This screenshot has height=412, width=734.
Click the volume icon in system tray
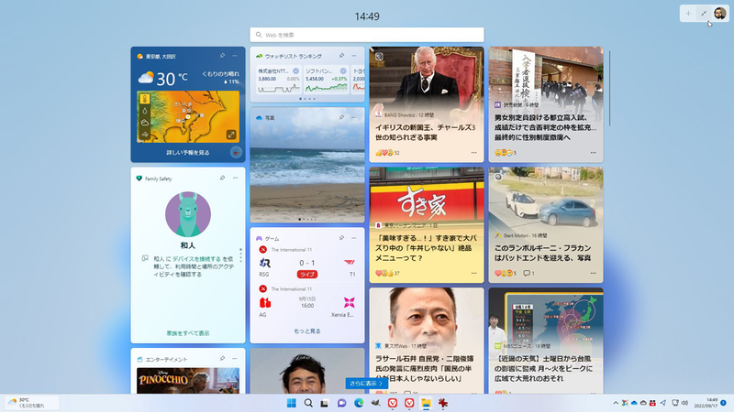[x=684, y=403]
